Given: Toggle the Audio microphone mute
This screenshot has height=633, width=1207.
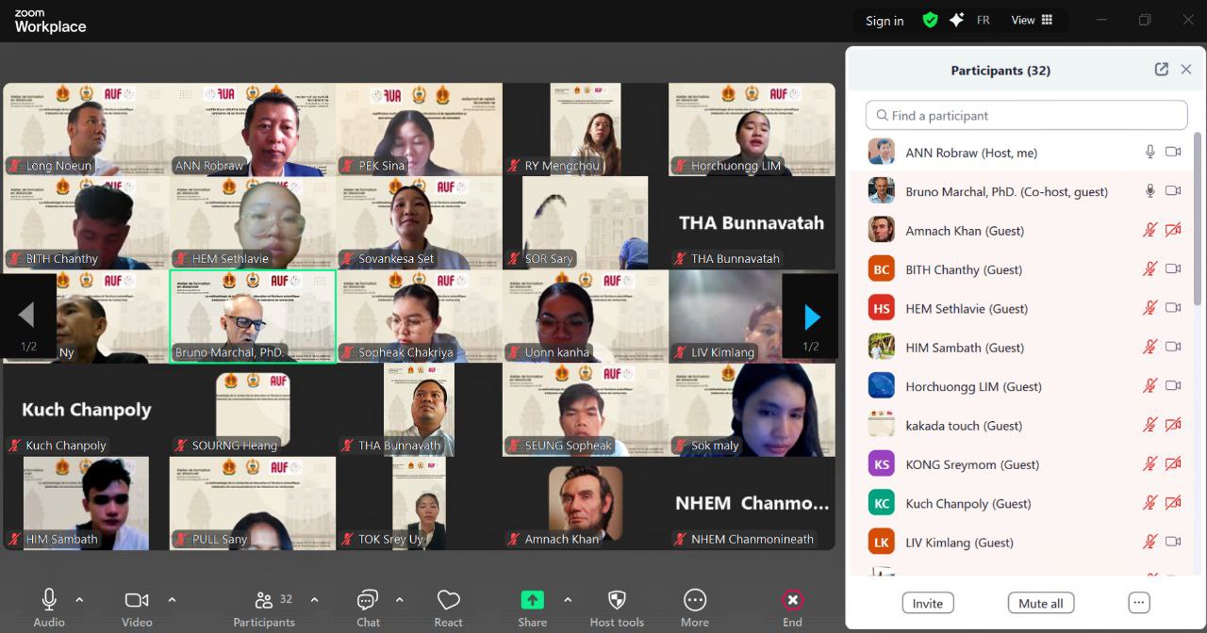Looking at the screenshot, I should (49, 599).
